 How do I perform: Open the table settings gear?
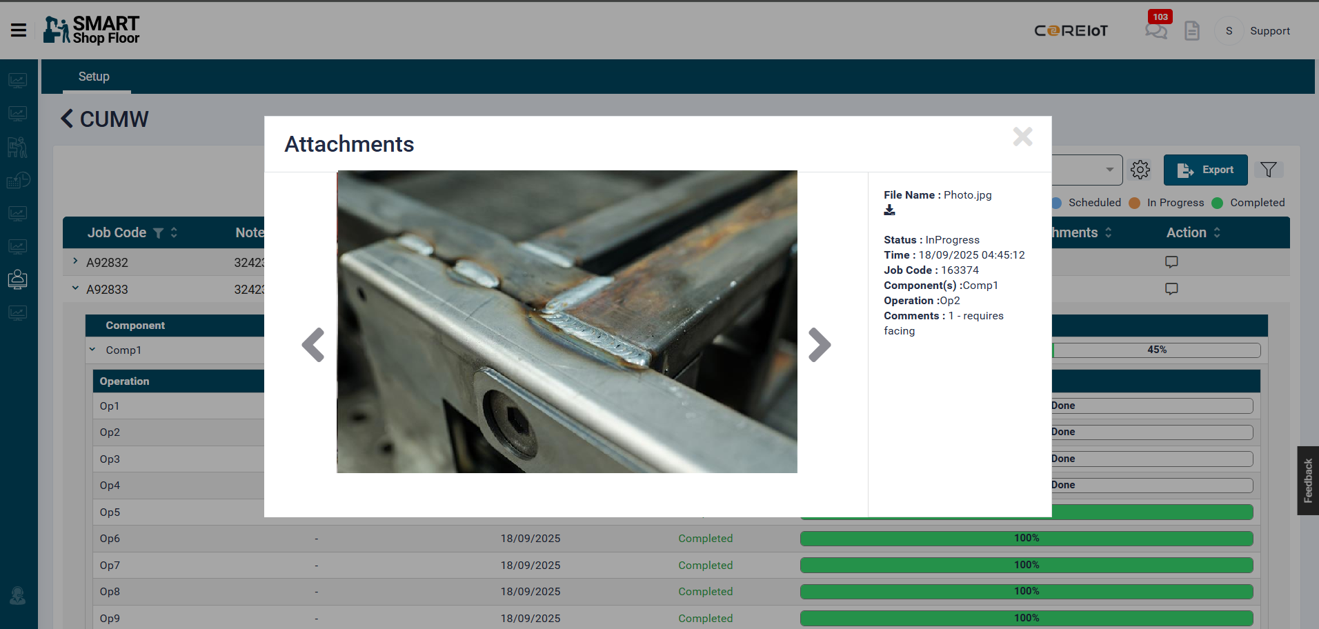(1140, 170)
